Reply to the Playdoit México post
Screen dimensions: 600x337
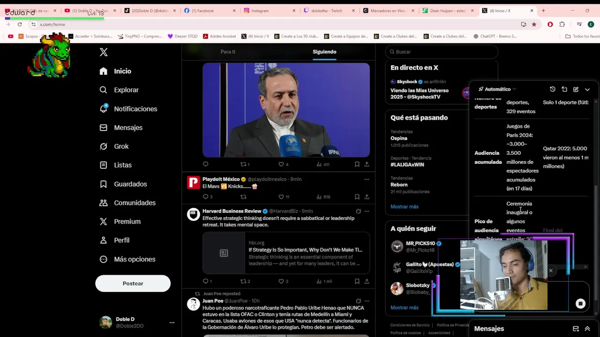[x=205, y=197]
